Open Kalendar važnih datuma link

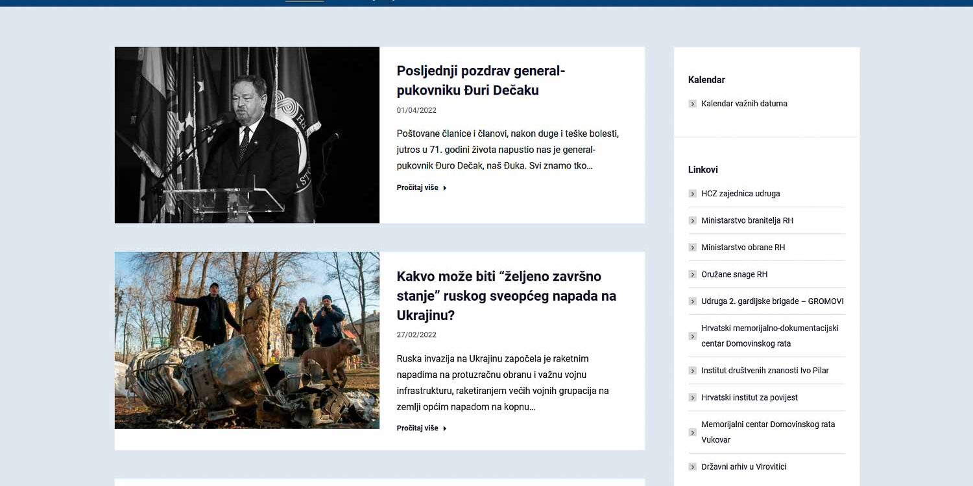(x=744, y=104)
